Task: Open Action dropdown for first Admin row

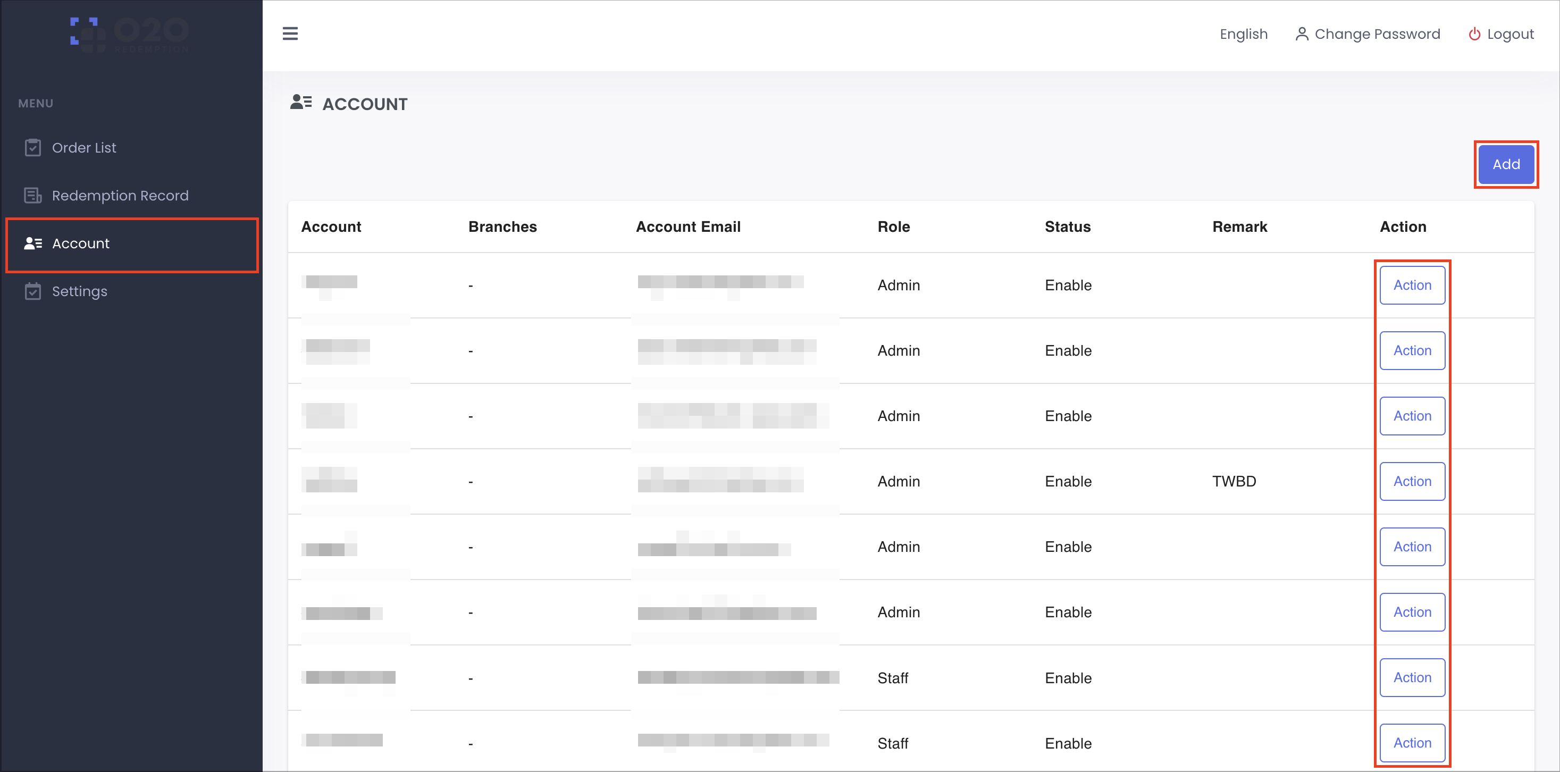Action: pyautogui.click(x=1412, y=285)
